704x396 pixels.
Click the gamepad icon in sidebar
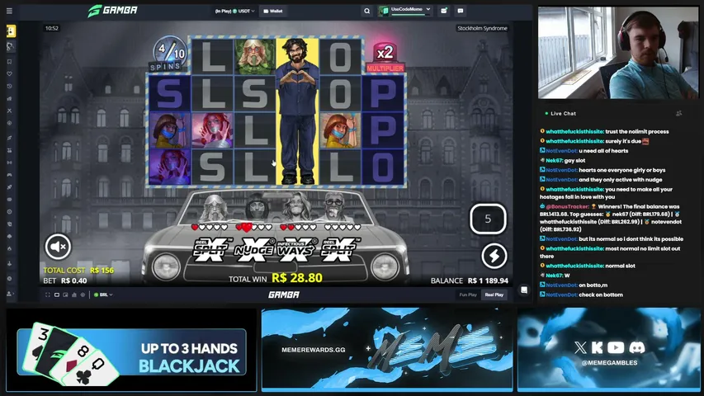point(9,175)
